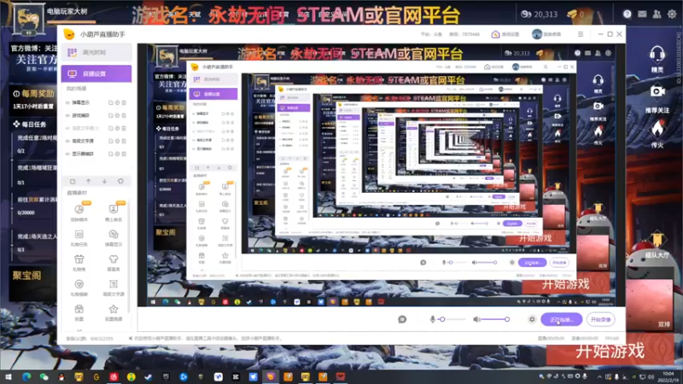Click the player avatar in game top-left
Image resolution: width=683 pixels, height=384 pixels.
coord(28,19)
